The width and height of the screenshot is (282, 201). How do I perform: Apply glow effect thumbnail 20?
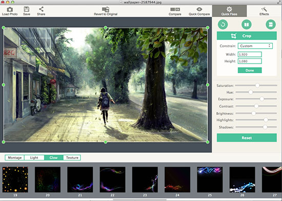tap(48, 179)
